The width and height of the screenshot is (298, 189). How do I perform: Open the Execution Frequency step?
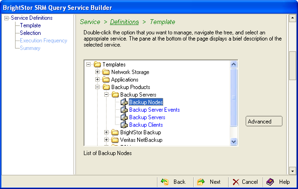[x=43, y=41]
